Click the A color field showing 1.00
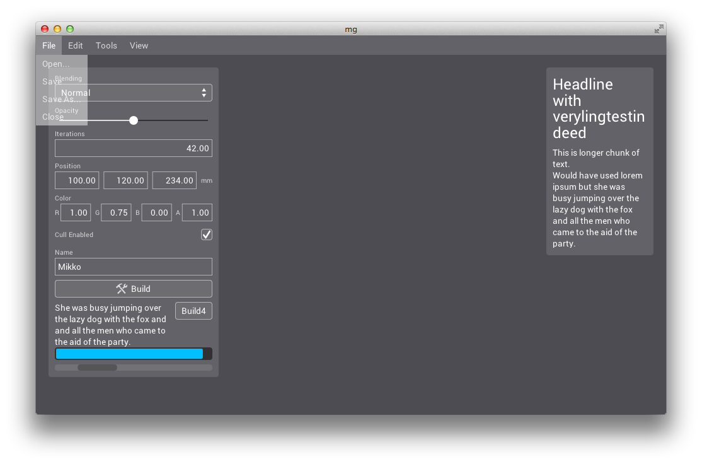 point(197,212)
